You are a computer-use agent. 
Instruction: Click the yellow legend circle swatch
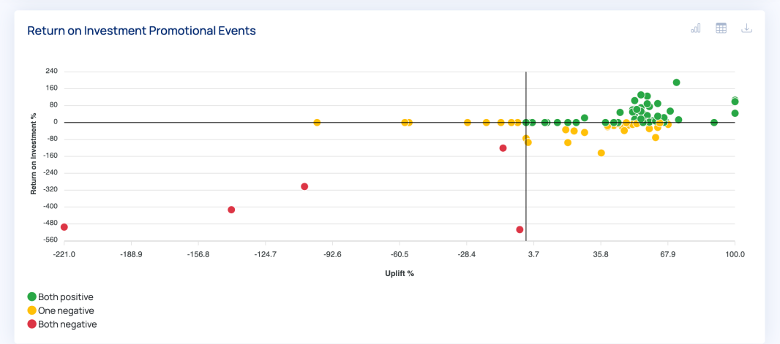click(x=31, y=310)
